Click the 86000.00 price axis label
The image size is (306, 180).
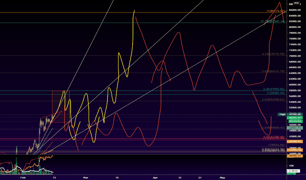(295, 10)
